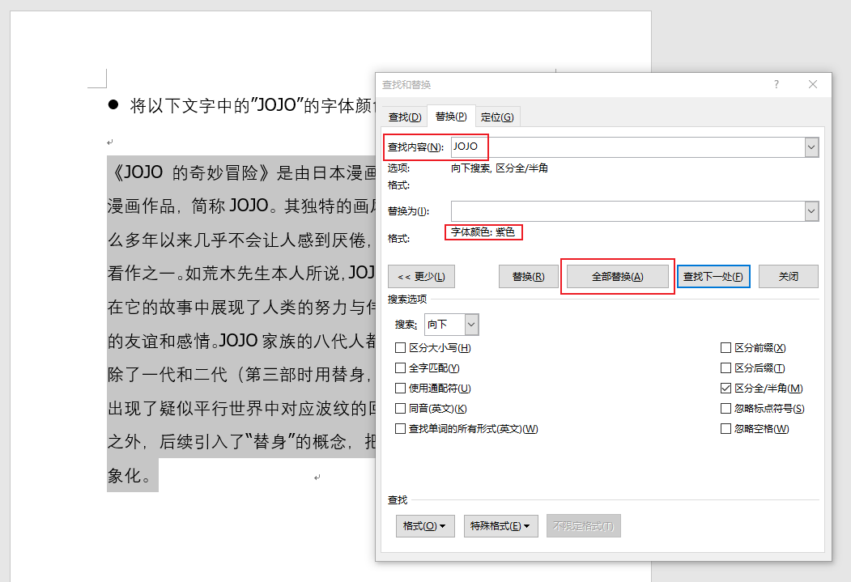Image resolution: width=851 pixels, height=582 pixels.
Task: Expand the 替换为 history dropdown
Action: pos(811,211)
